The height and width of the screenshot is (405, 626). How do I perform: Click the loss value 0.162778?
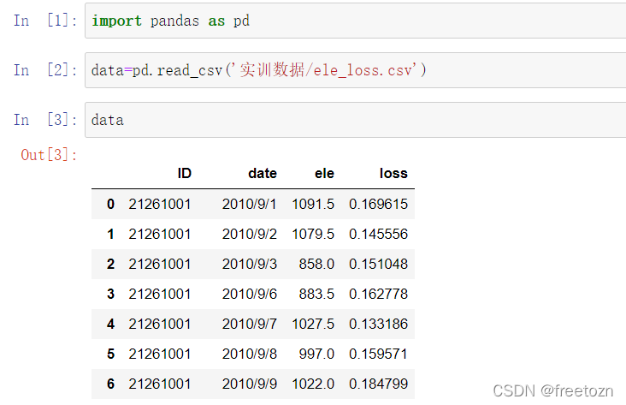pos(379,294)
